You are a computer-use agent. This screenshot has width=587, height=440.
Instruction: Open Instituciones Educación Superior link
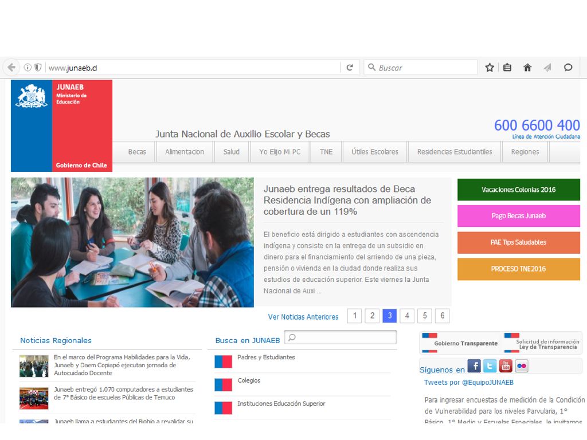tap(281, 404)
